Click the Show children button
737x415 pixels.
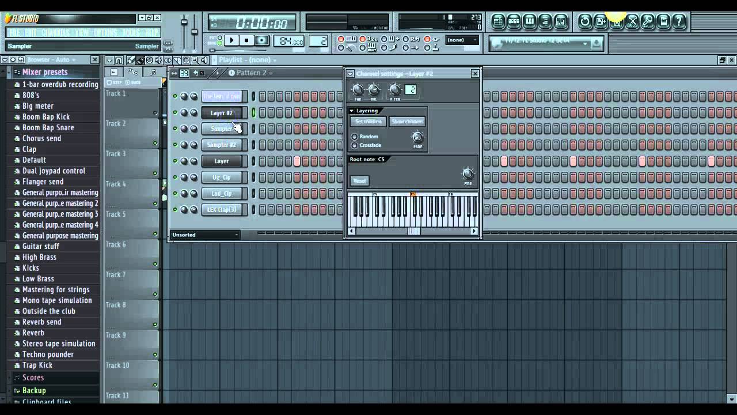[407, 122]
